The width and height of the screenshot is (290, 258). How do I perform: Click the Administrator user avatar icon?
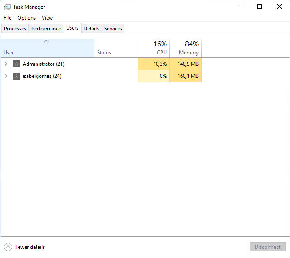tap(17, 64)
